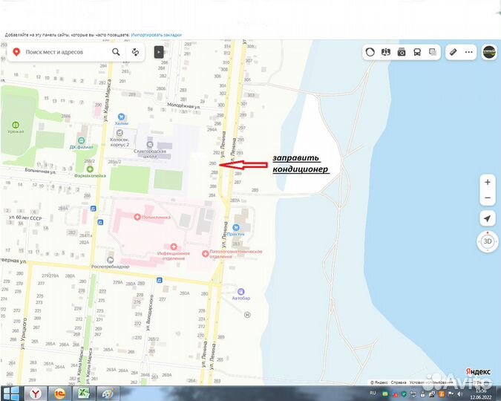Open map layers selector icon
The height and width of the screenshot is (401, 501).
(433, 52)
